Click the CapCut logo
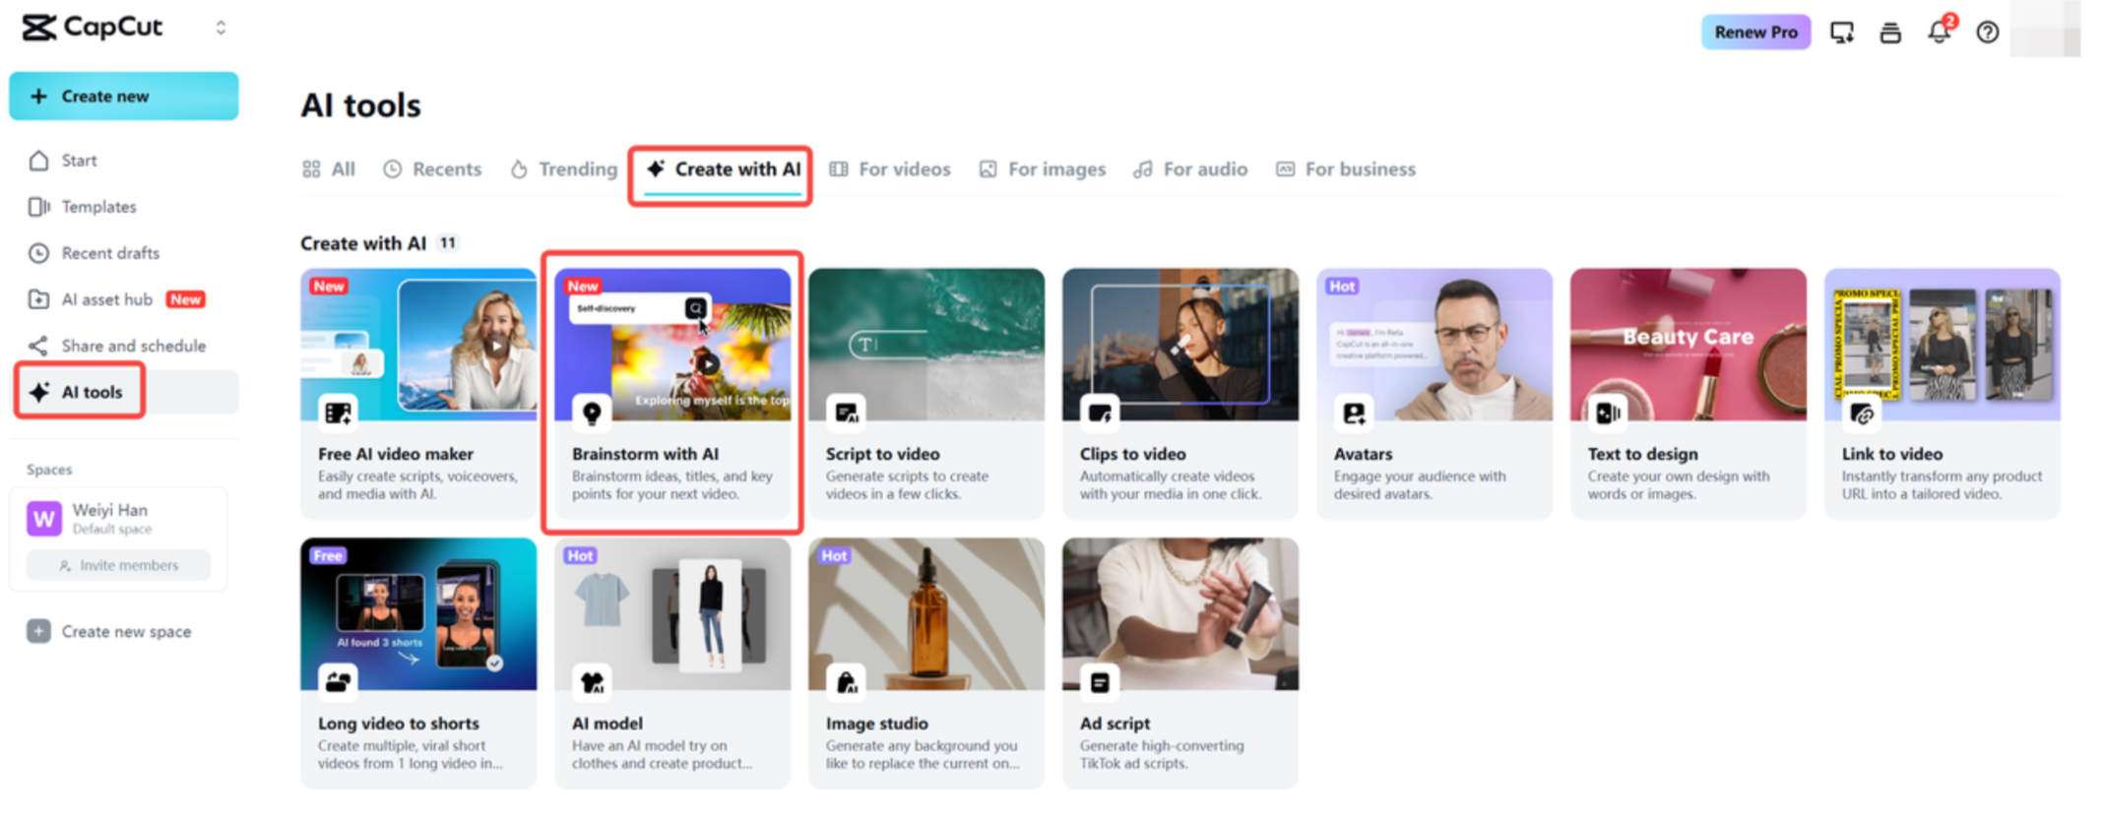The image size is (2103, 827). coord(93,28)
